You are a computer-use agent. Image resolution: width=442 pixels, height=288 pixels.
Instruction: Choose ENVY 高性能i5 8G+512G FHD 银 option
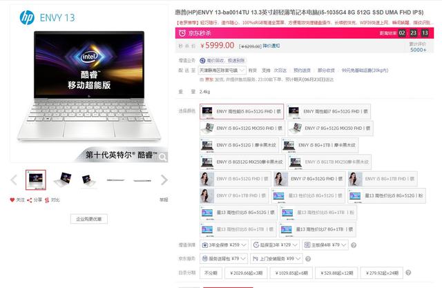[x=242, y=111]
